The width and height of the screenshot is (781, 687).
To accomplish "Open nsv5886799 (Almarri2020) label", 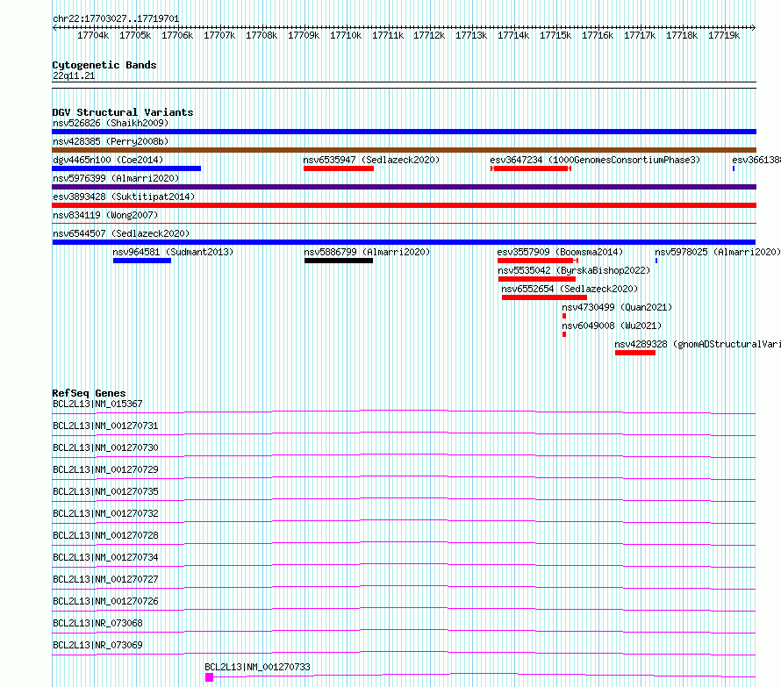I will pyautogui.click(x=367, y=252).
